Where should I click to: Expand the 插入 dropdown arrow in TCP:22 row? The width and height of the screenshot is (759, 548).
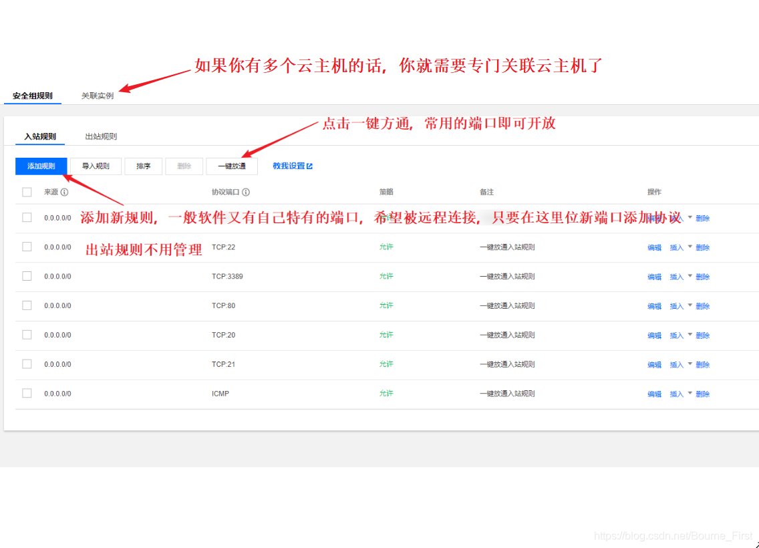690,247
